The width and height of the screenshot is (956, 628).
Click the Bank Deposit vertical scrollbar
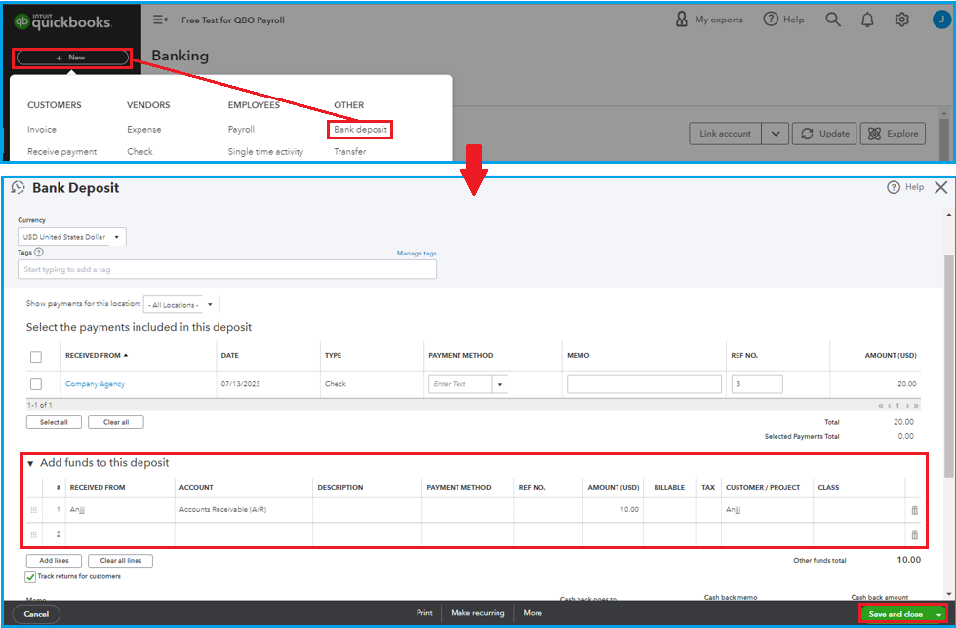tap(948, 366)
